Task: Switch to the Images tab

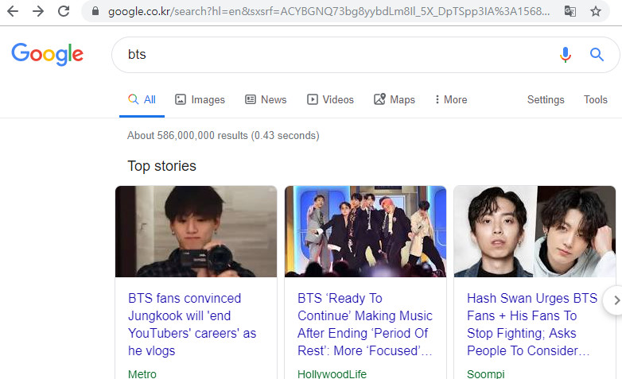Action: pos(200,99)
